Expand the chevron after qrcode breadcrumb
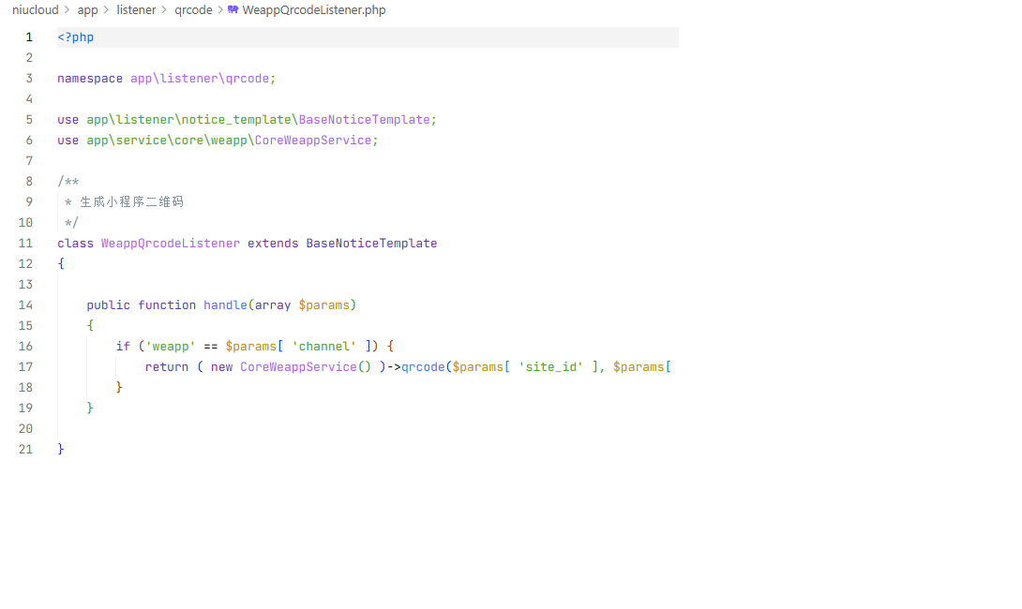The width and height of the screenshot is (1022, 609). click(x=220, y=9)
